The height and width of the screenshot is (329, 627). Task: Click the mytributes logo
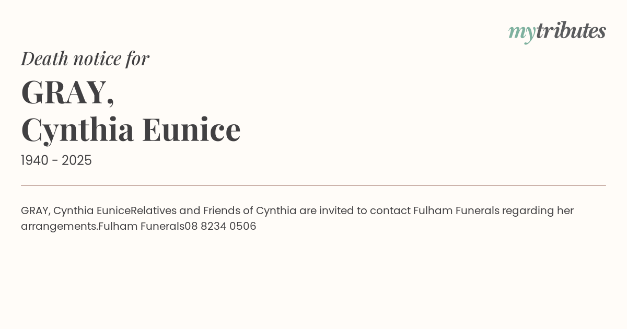click(x=557, y=31)
